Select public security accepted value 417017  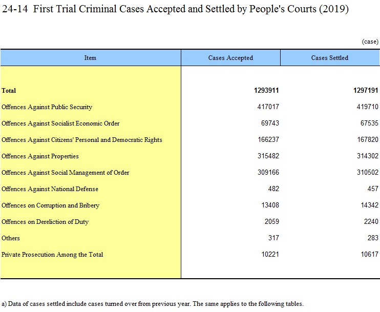[268, 107]
